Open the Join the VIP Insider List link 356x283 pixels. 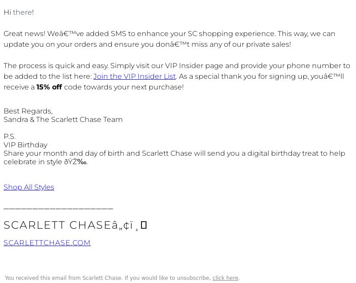(x=134, y=77)
